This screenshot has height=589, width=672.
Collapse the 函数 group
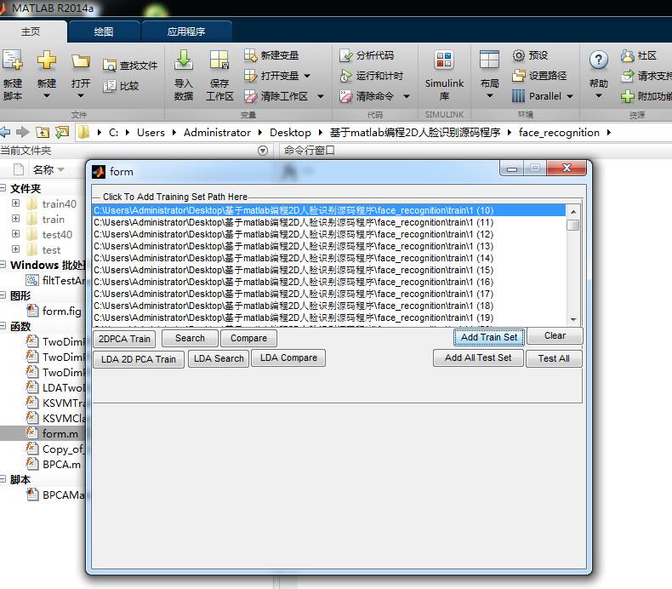coord(3,326)
